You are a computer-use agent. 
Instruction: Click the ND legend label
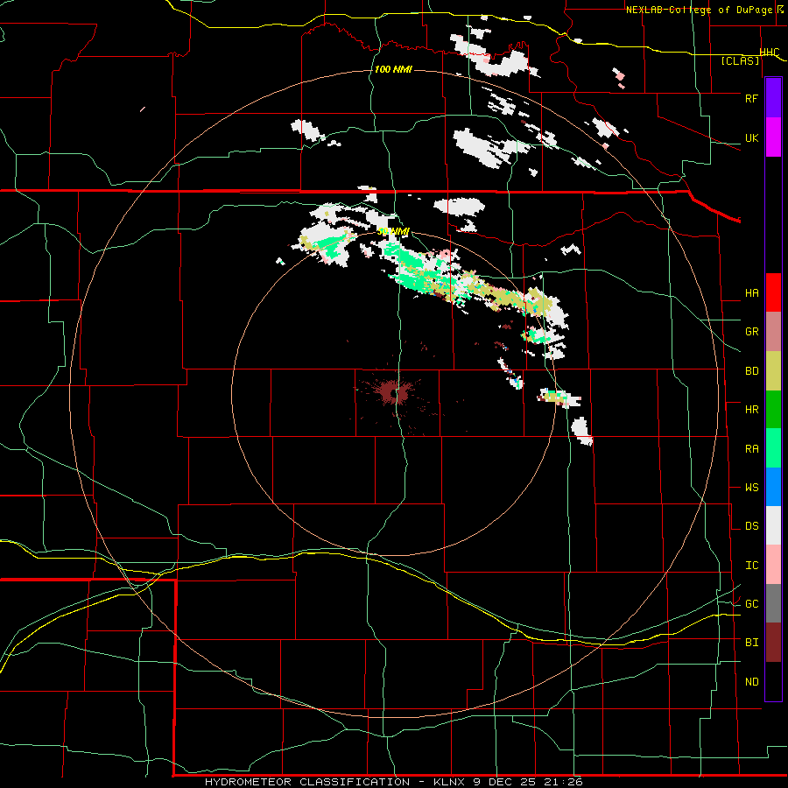point(751,682)
